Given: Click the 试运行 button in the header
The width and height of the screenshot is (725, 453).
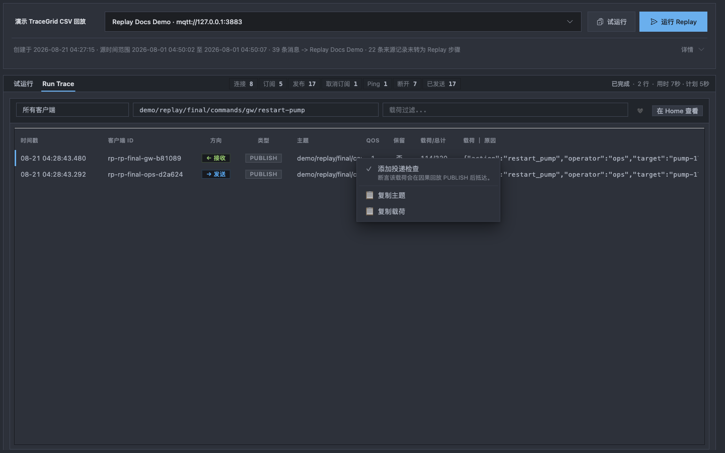Looking at the screenshot, I should [x=611, y=22].
